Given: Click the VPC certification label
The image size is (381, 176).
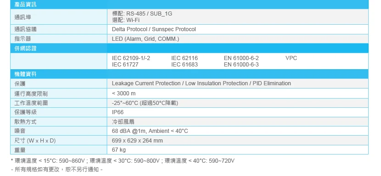Looking at the screenshot, I should [x=291, y=58].
